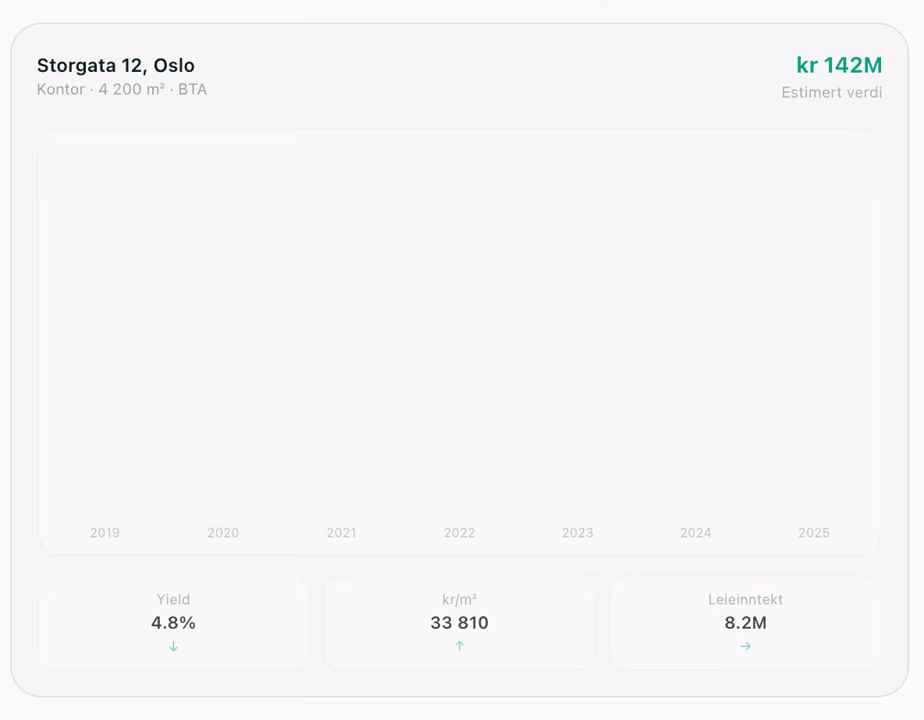Click the kr 142M estimated value
This screenshot has width=924, height=720.
(x=839, y=66)
